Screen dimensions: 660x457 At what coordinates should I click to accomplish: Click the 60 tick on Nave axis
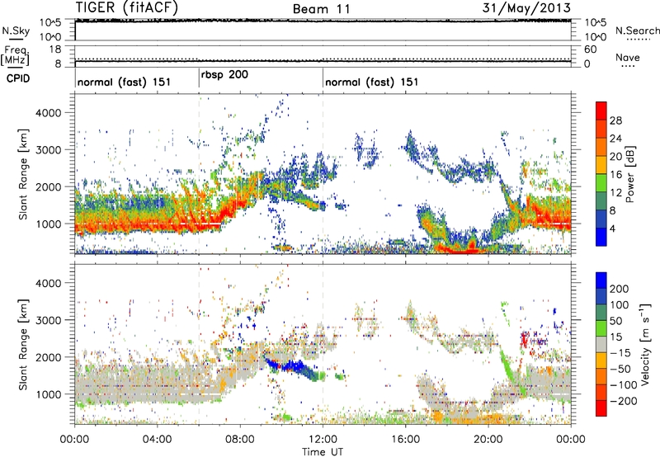pyautogui.click(x=590, y=49)
